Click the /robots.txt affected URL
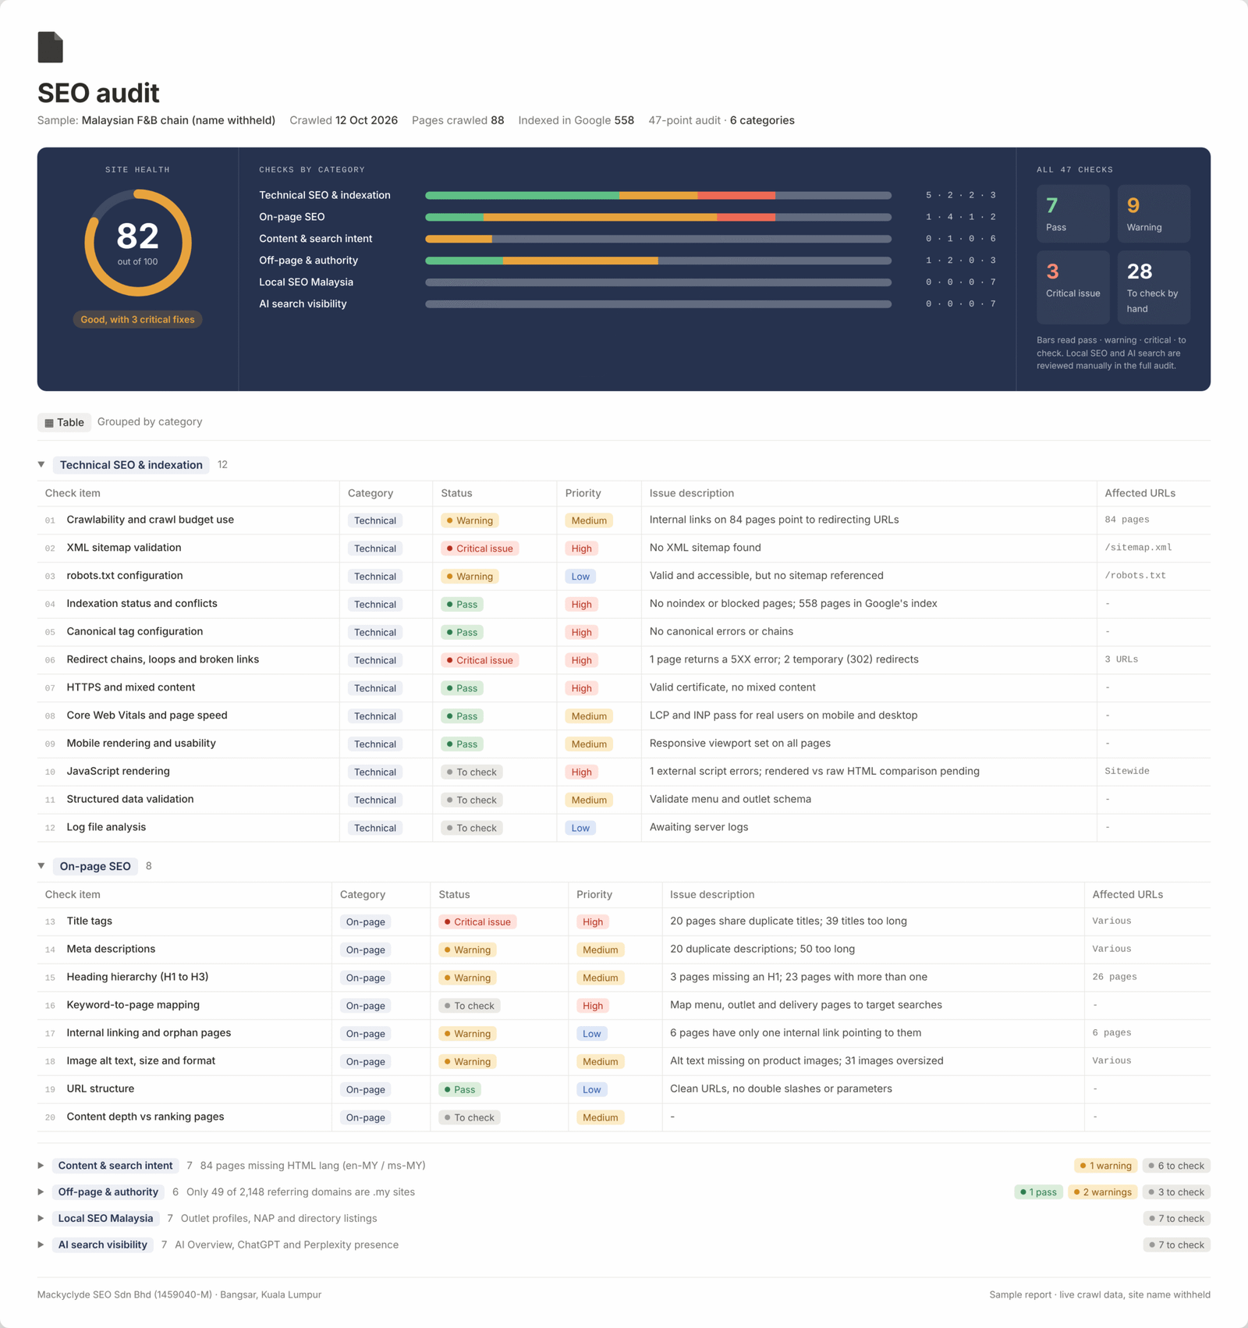 click(x=1135, y=576)
